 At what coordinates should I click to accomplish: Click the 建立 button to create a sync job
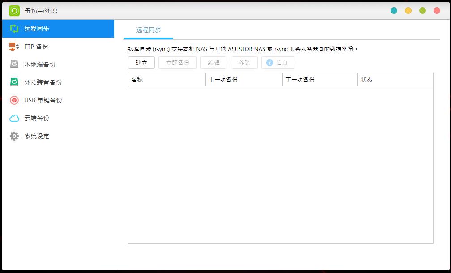click(x=141, y=63)
